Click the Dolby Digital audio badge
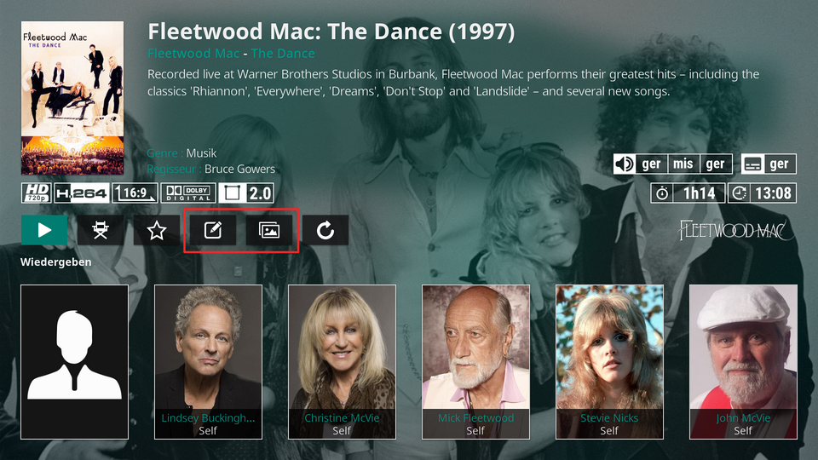 [187, 193]
